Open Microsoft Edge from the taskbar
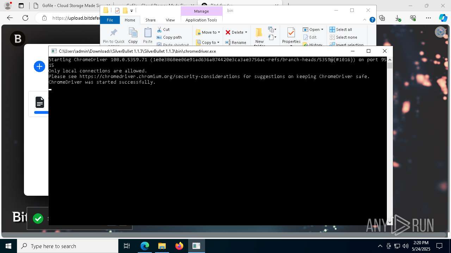 click(x=145, y=246)
